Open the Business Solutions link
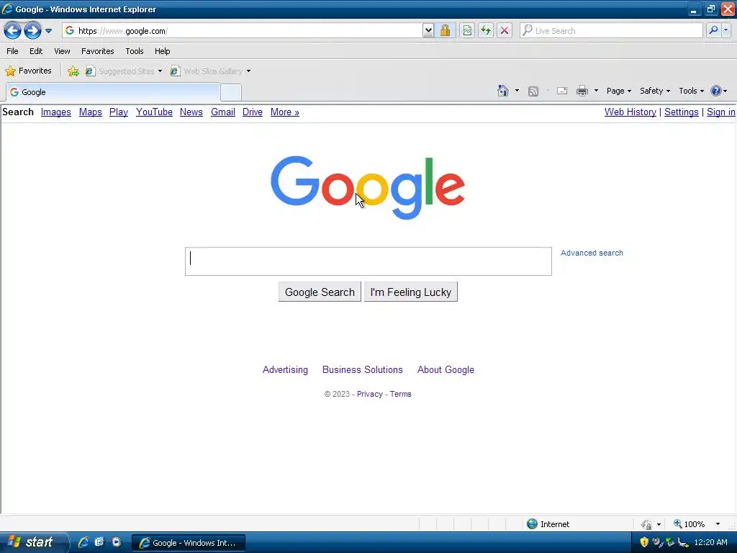This screenshot has height=553, width=737. 363,369
